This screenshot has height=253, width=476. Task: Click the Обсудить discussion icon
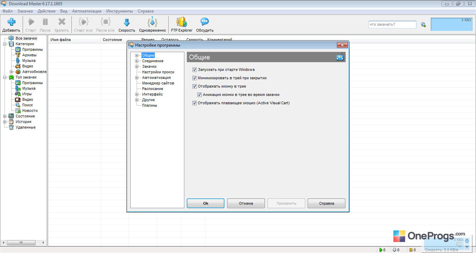[x=205, y=22]
